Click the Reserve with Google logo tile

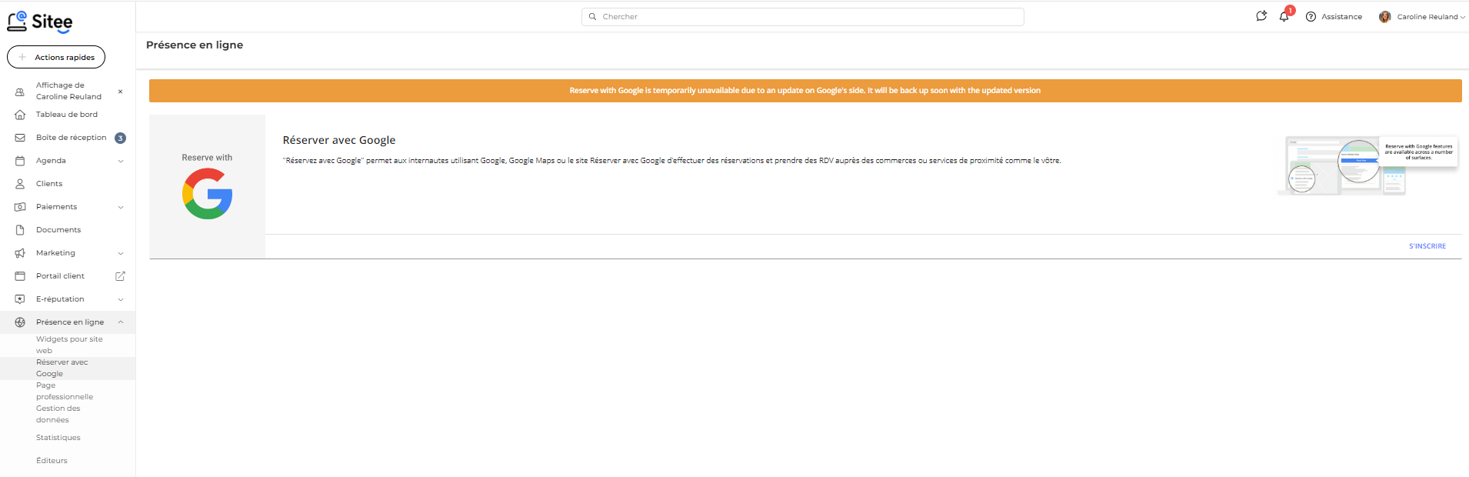coord(207,186)
